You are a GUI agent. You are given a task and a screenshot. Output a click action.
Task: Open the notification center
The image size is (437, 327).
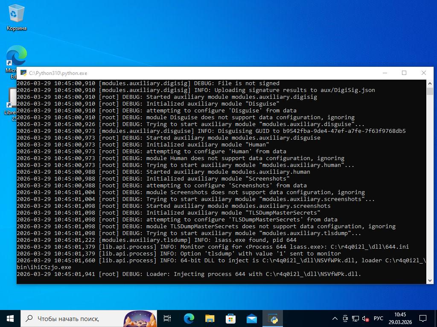423,318
